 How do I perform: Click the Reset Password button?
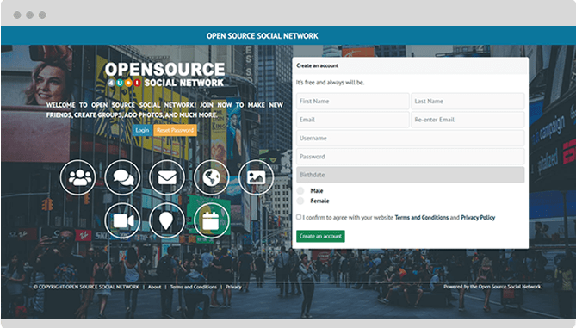click(175, 130)
